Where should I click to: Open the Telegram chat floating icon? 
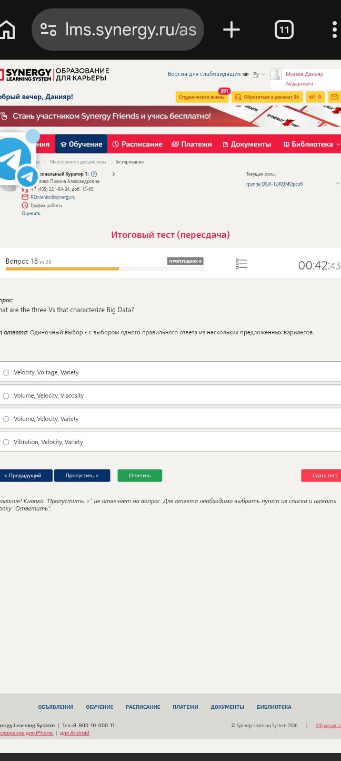point(16,161)
